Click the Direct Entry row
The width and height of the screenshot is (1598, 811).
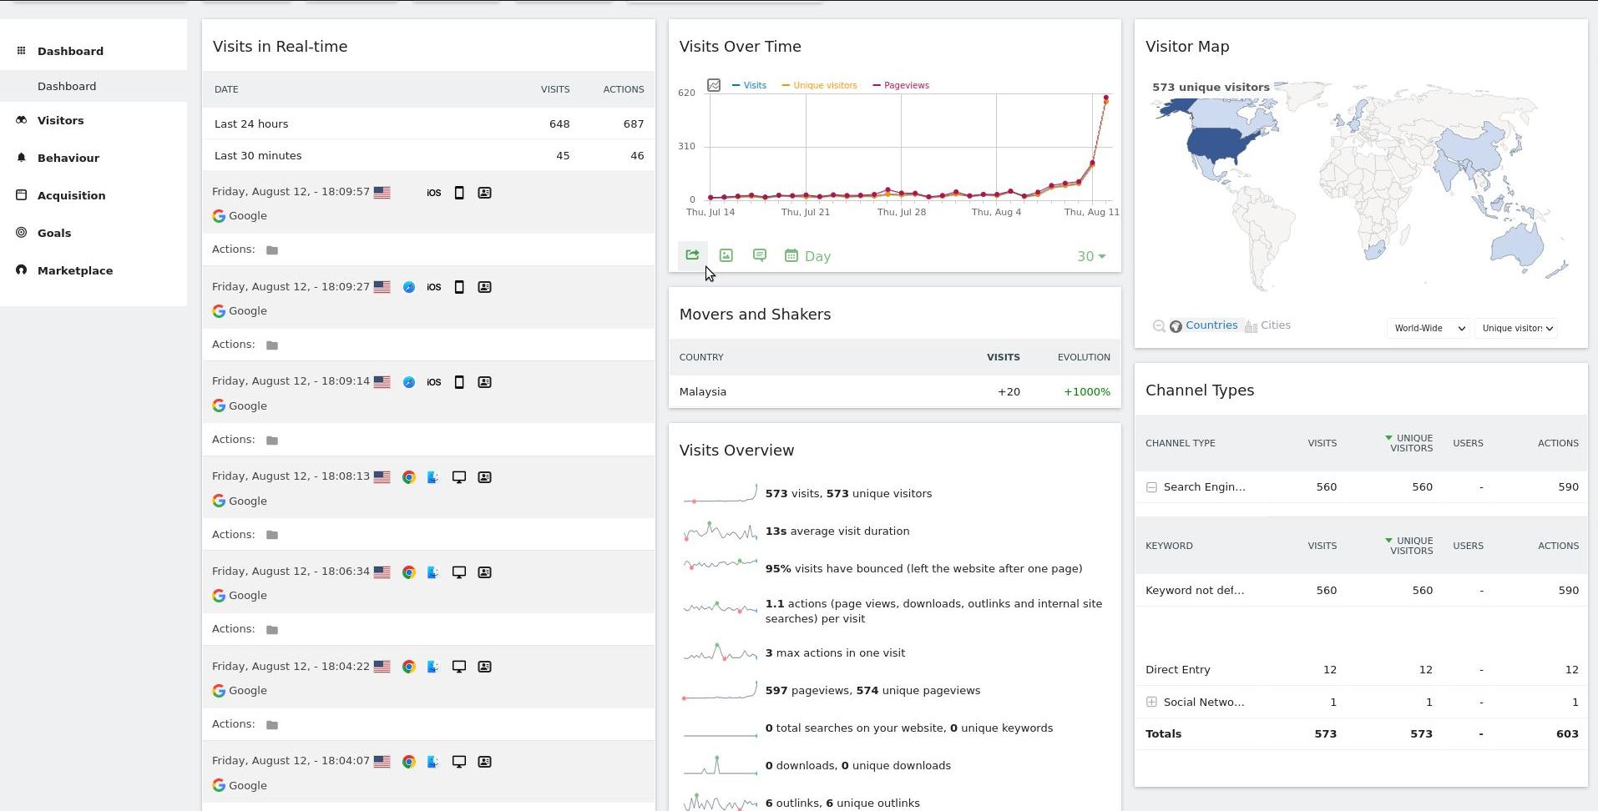[x=1361, y=670]
